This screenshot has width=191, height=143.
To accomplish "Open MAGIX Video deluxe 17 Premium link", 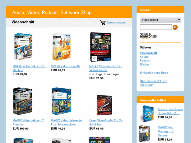I will [x=28, y=123].
